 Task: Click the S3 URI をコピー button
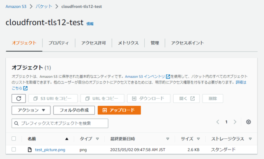click(x=53, y=98)
